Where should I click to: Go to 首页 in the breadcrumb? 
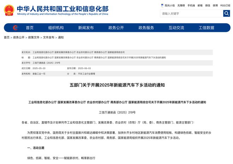[x=7, y=38]
